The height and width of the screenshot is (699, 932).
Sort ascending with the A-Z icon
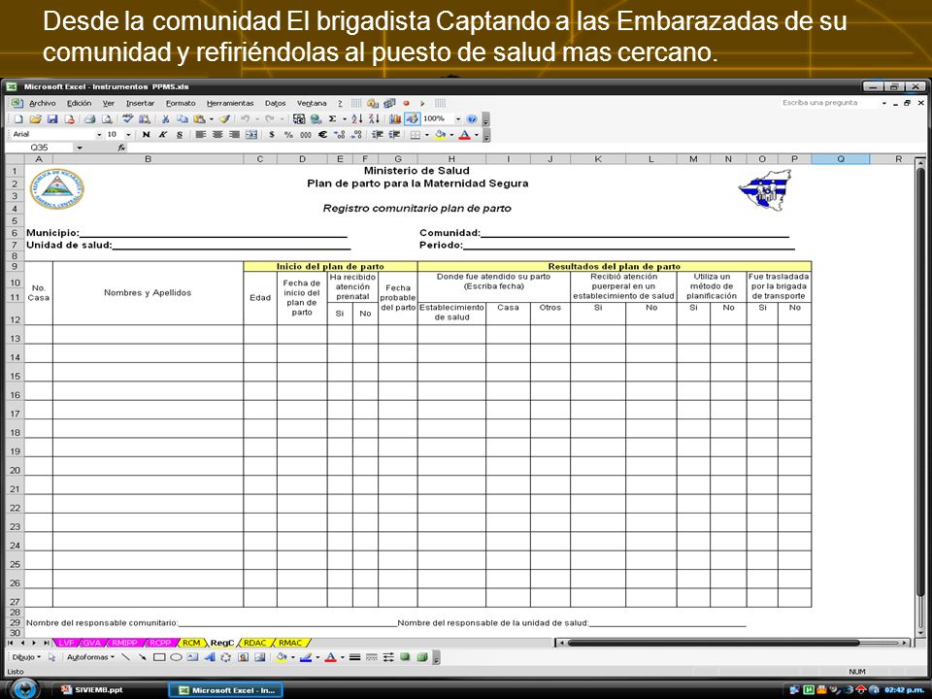pos(356,118)
